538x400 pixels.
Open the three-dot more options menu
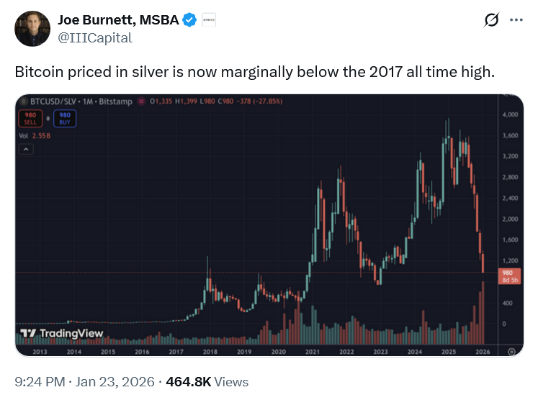pos(516,21)
